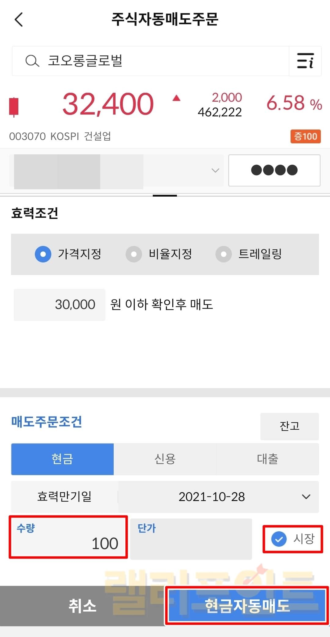
Task: Expand the account selection dropdown
Action: (215, 170)
